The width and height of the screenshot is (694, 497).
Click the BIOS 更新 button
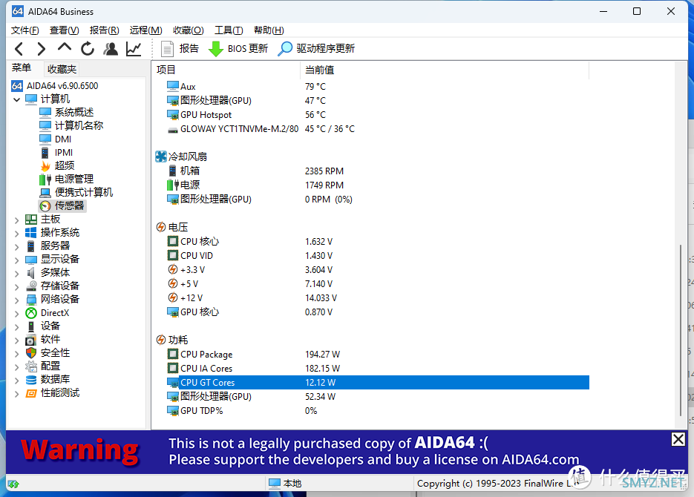pos(238,49)
